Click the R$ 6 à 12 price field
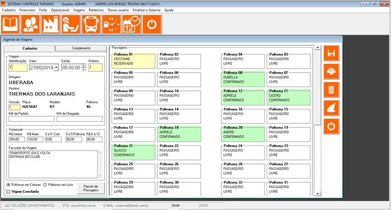The width and height of the screenshot is (391, 210). [94, 139]
